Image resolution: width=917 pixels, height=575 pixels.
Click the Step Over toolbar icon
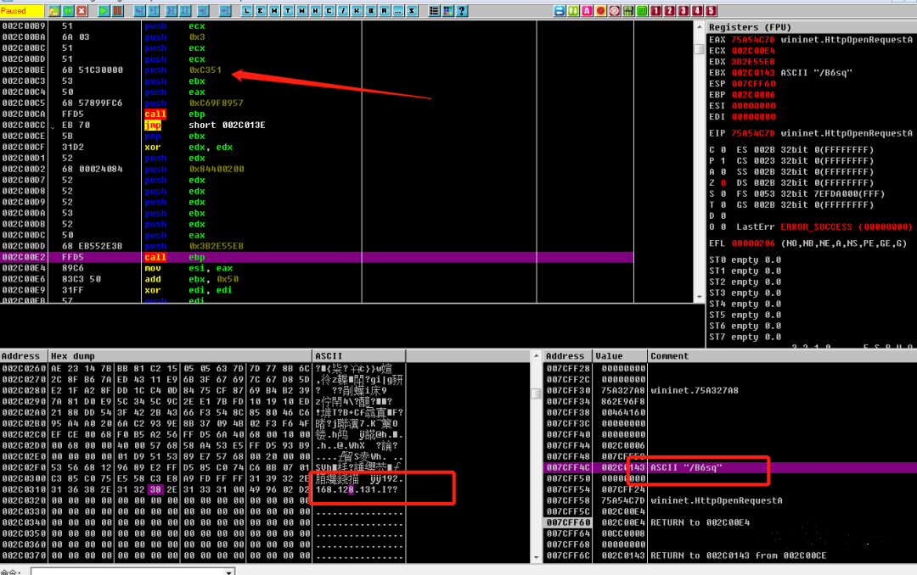coord(153,11)
